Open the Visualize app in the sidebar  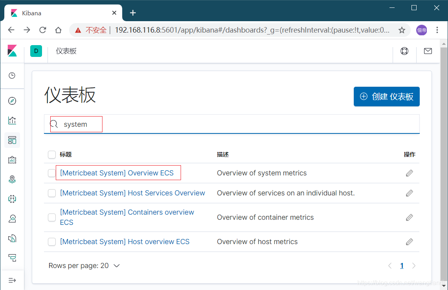(x=12, y=120)
